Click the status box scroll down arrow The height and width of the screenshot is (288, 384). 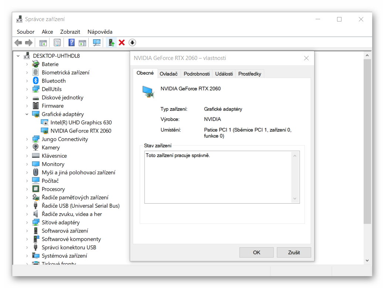coord(295,199)
